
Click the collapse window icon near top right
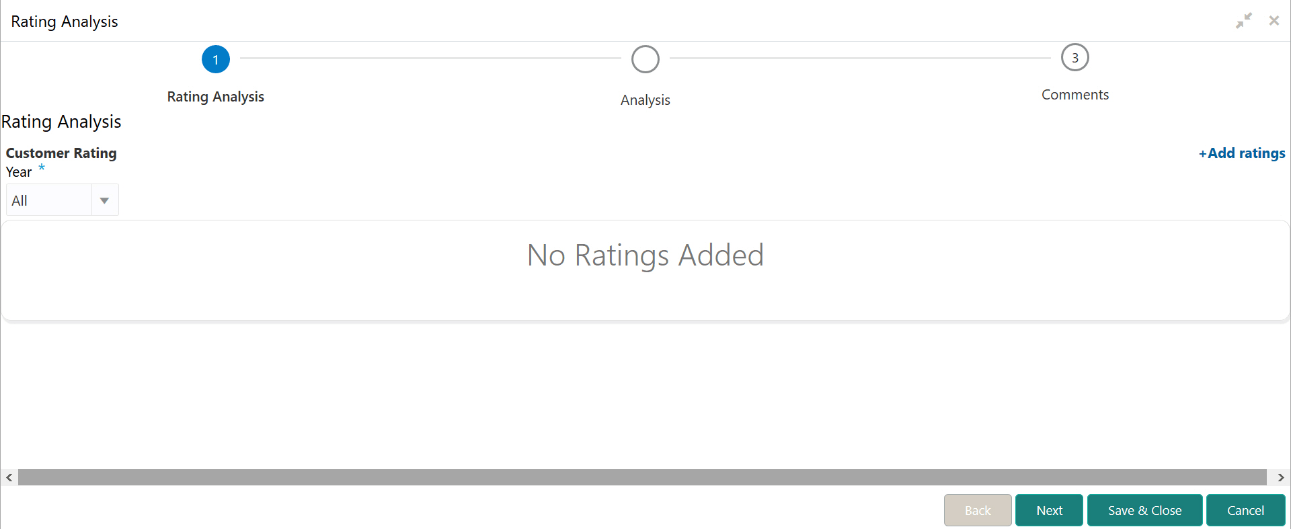[x=1243, y=20]
